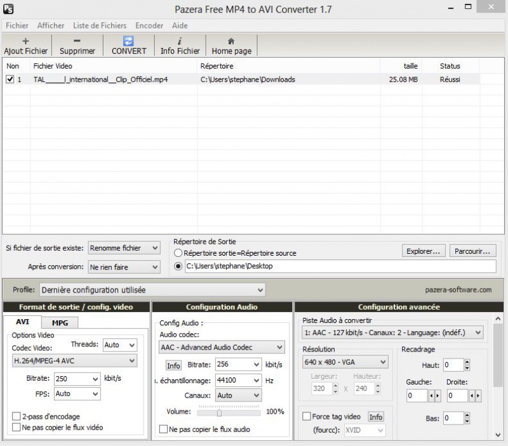Start conversion with the CONVERT icon
Image resolution: width=508 pixels, height=446 pixels.
tap(128, 41)
